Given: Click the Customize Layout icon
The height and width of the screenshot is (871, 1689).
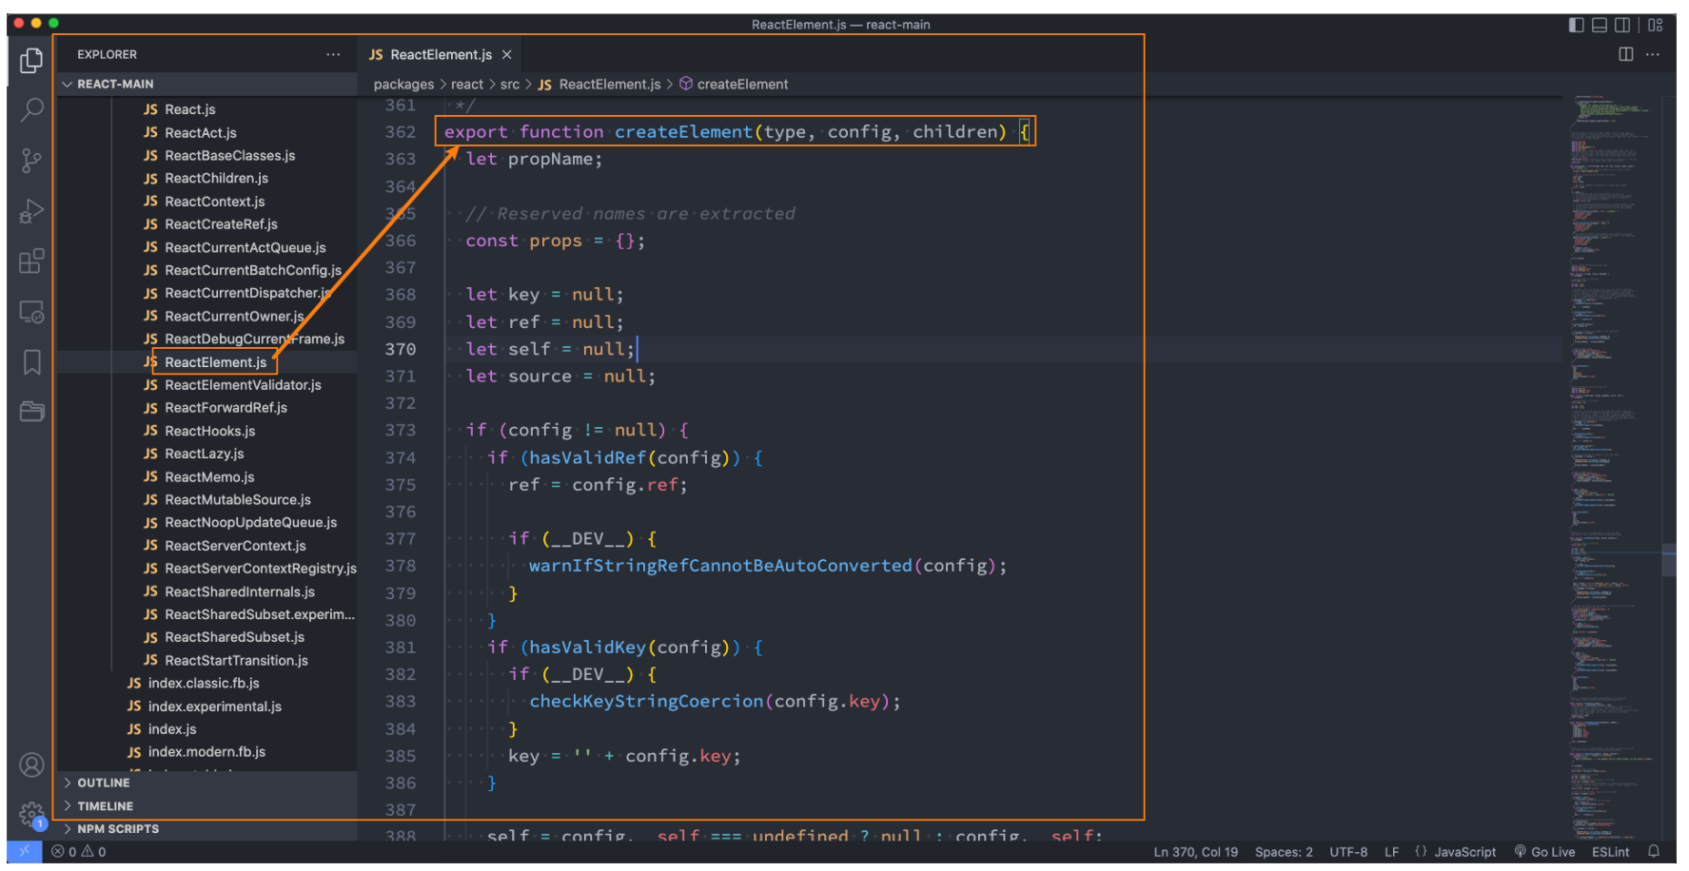Looking at the screenshot, I should [1656, 25].
